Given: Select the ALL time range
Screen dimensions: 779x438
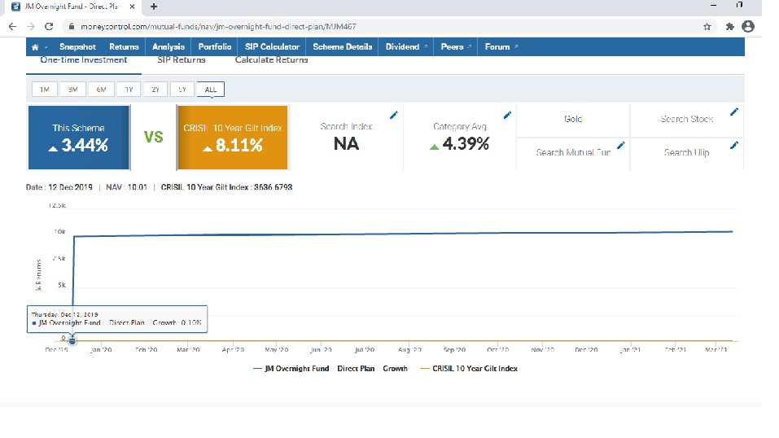Looking at the screenshot, I should [x=211, y=90].
